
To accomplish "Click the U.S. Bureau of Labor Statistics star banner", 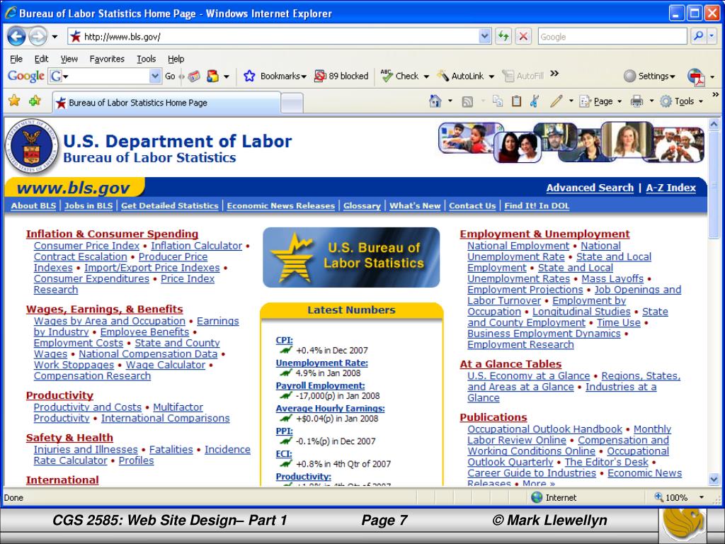I will [351, 257].
